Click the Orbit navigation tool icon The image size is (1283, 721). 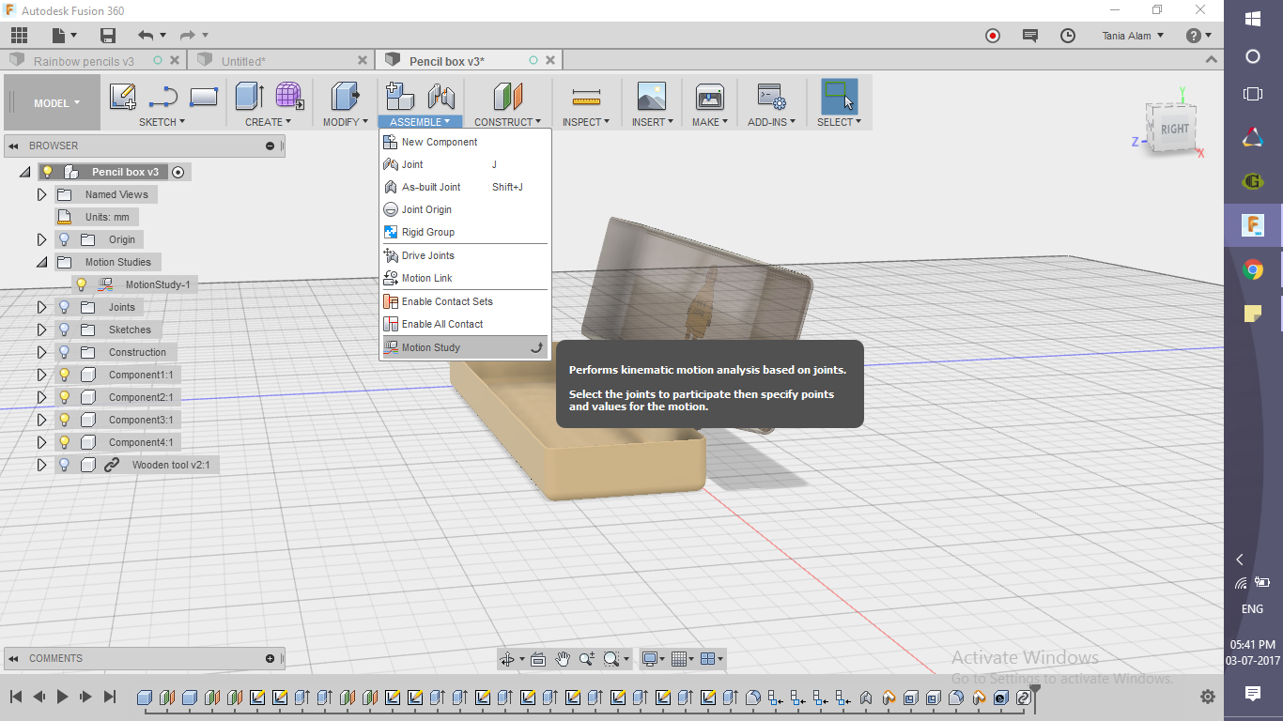[508, 659]
